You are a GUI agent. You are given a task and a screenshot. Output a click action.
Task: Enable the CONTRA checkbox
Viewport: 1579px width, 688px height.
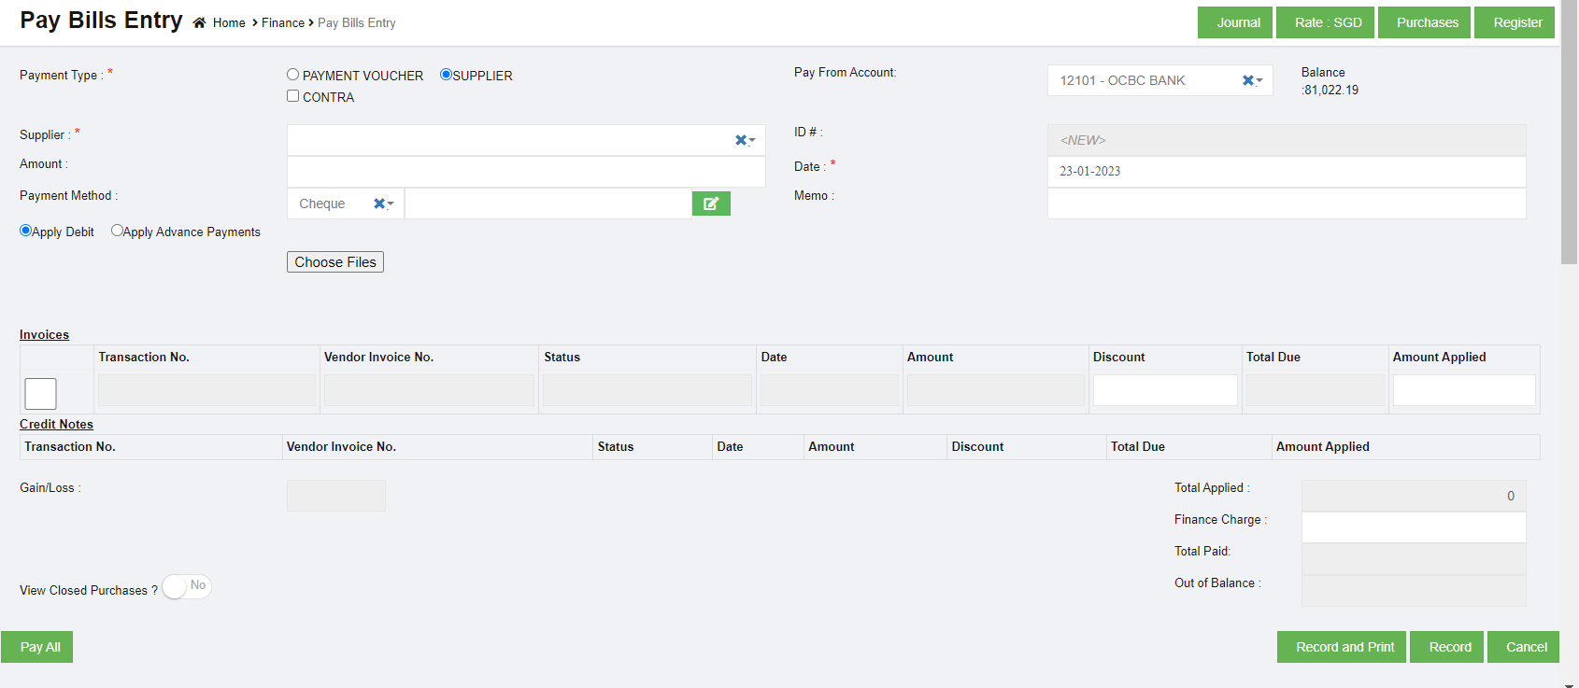(293, 96)
